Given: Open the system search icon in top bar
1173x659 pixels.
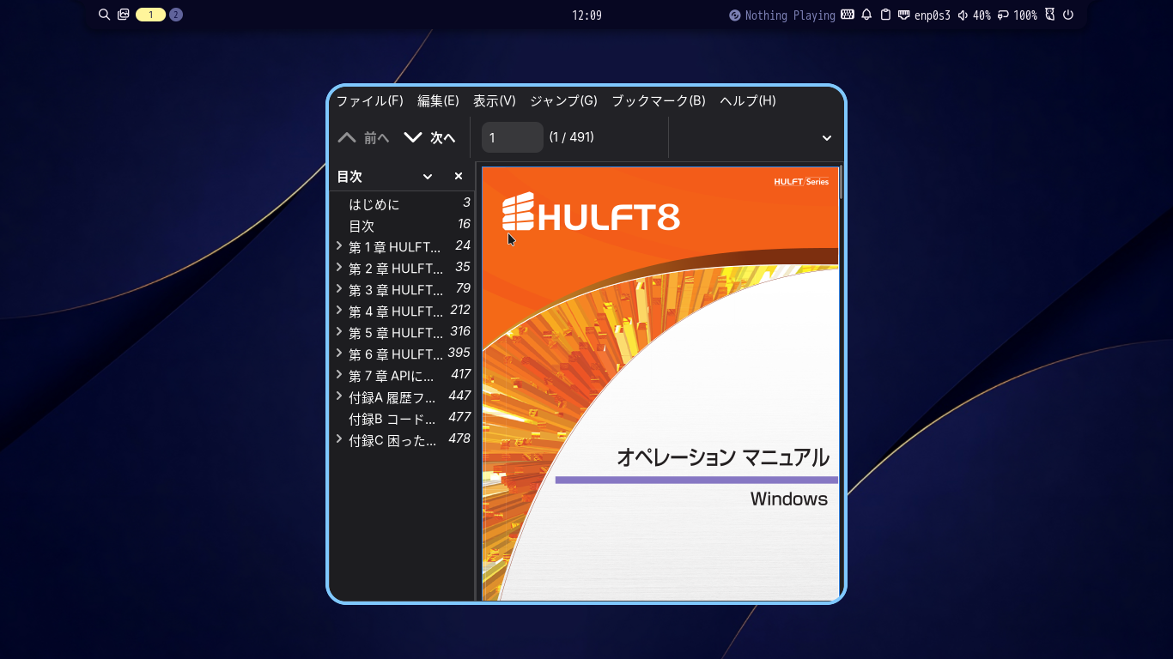Looking at the screenshot, I should click(104, 15).
